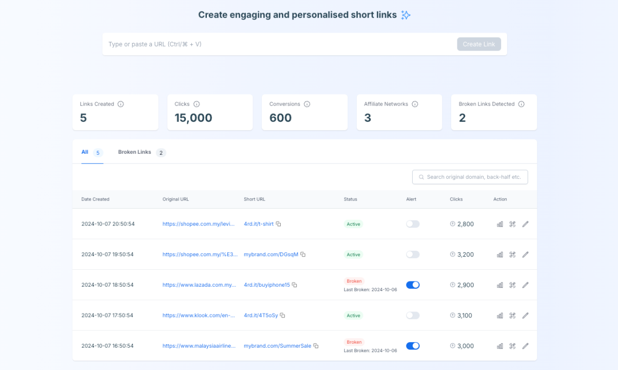Open QR code icon for mybrand.com/DGsqM row

tap(512, 255)
